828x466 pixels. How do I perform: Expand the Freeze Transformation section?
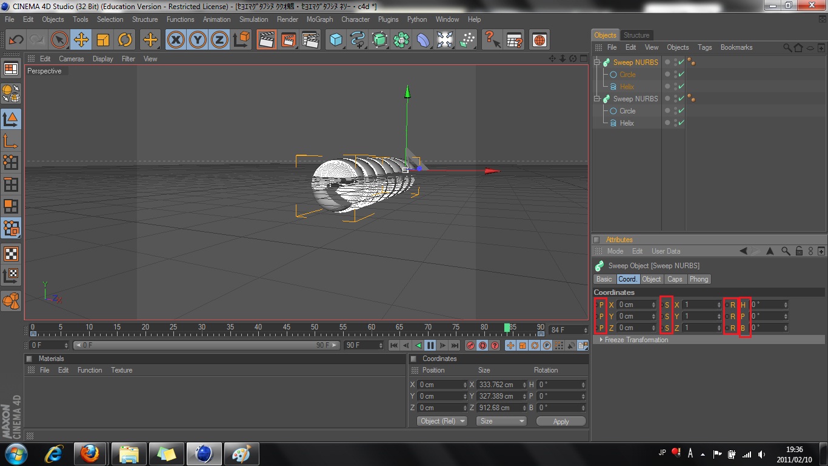click(636, 340)
